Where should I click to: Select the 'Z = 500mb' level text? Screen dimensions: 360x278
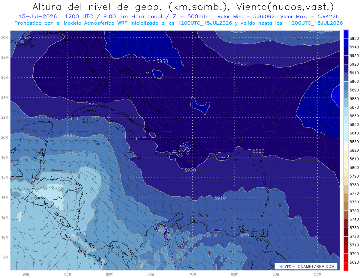(x=190, y=16)
